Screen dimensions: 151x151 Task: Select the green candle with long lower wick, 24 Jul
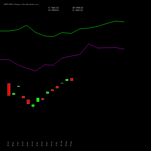33,106
